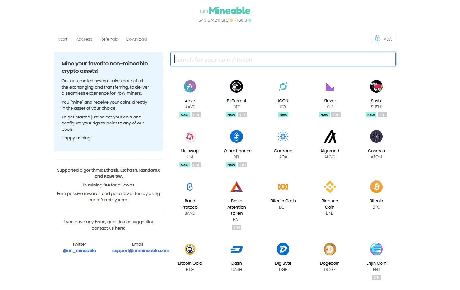Click the Binance Coin name
460x290 pixels.
[x=330, y=204]
